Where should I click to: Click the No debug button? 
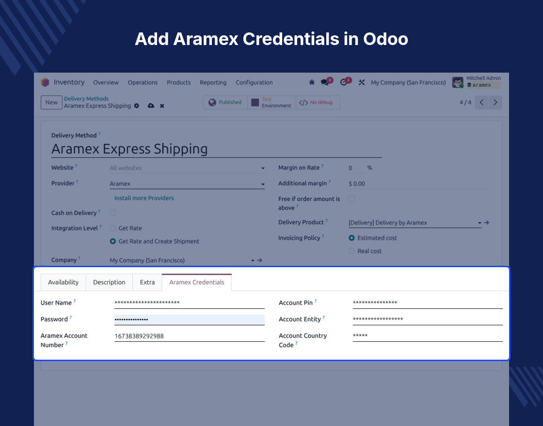point(318,102)
